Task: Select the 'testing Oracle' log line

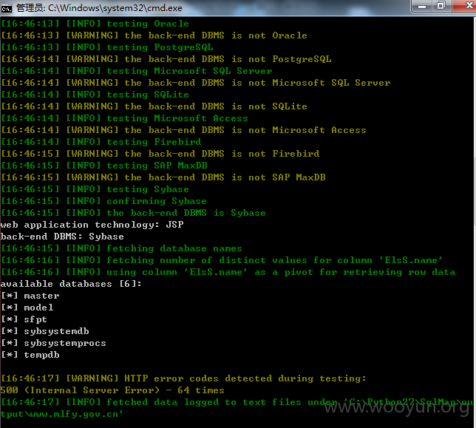Action: (95, 24)
